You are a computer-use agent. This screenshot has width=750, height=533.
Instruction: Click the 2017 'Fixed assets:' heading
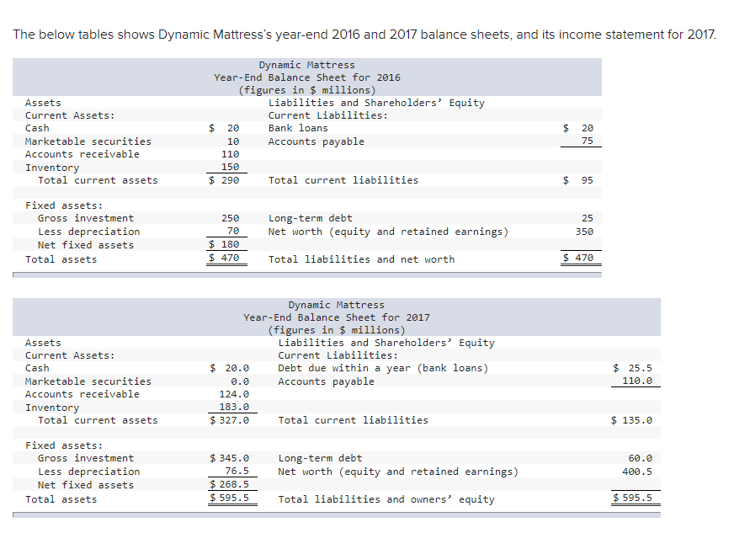pos(64,446)
